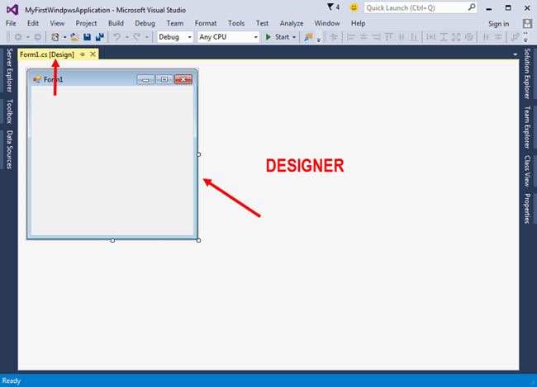Open the Edit menu
This screenshot has width=537, height=387.
click(x=33, y=23)
